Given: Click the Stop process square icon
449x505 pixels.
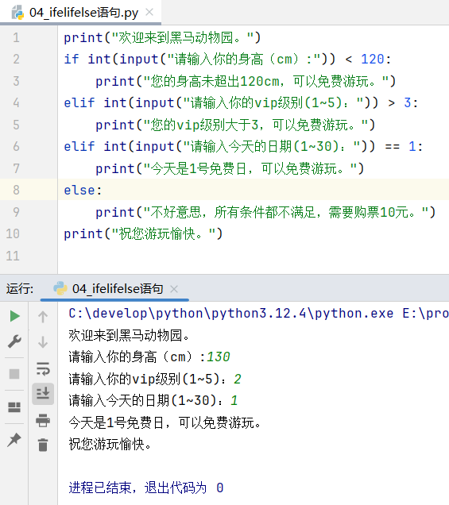Looking at the screenshot, I should 14,374.
